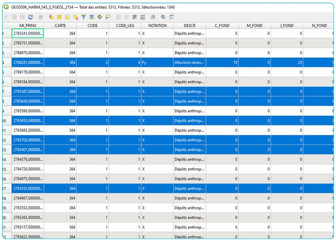336x241 pixels.
Task: Click the cell containing 2765341,000000
Action: tap(28, 34)
